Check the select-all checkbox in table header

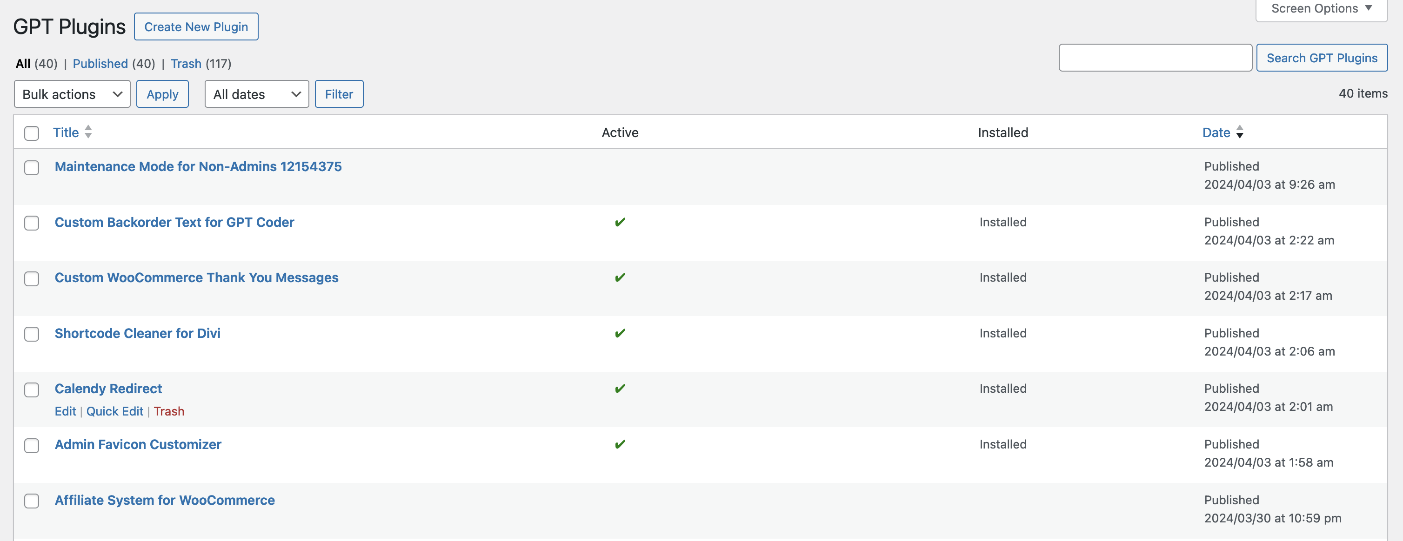click(x=32, y=133)
